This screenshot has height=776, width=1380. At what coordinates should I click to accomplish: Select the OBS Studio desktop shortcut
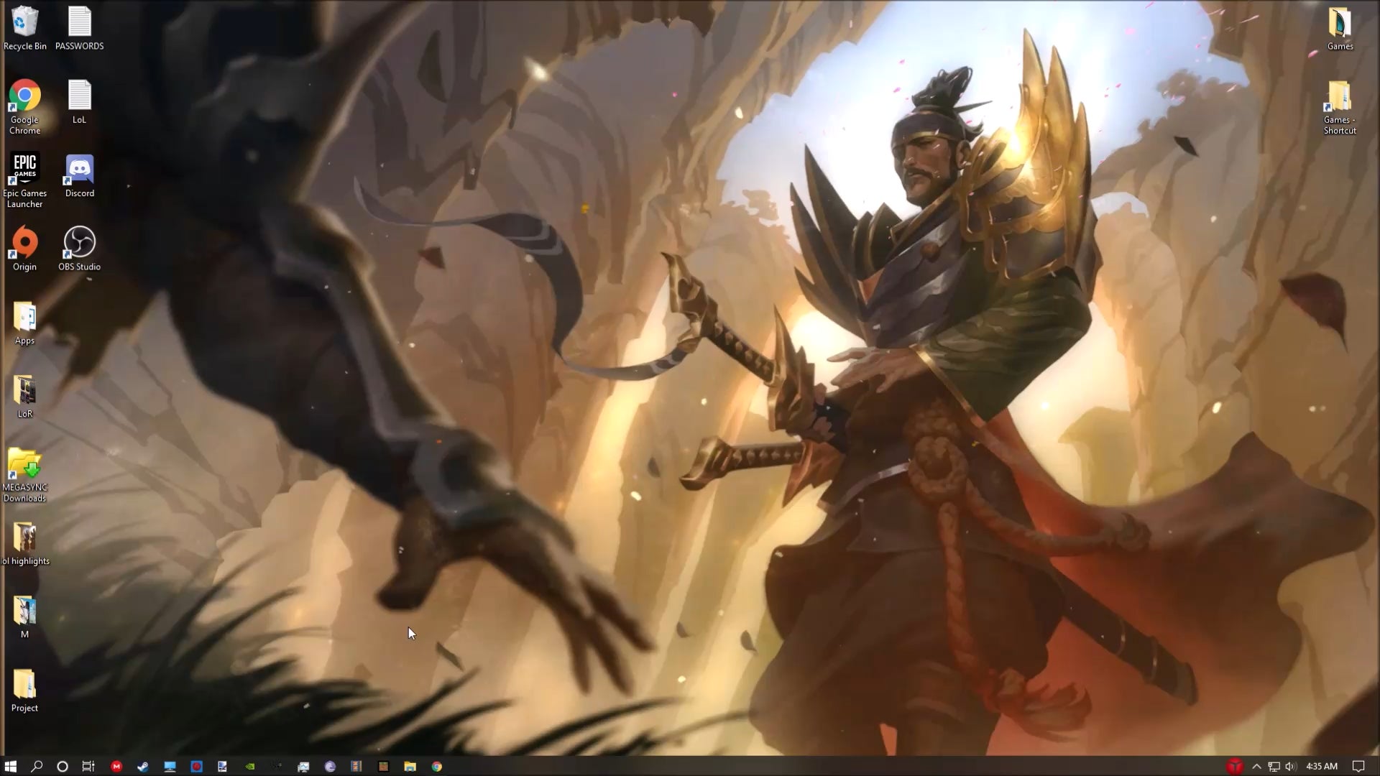click(x=79, y=249)
